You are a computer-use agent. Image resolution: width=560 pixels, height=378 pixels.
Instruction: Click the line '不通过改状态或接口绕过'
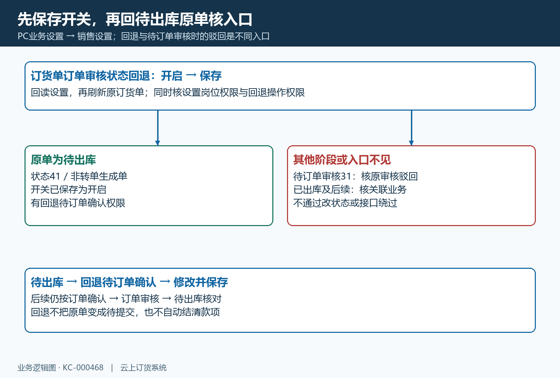tap(345, 203)
